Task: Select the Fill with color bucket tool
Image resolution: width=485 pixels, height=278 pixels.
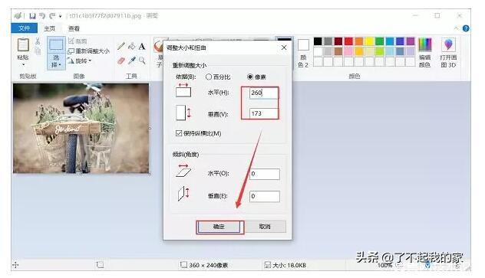Action: click(132, 46)
